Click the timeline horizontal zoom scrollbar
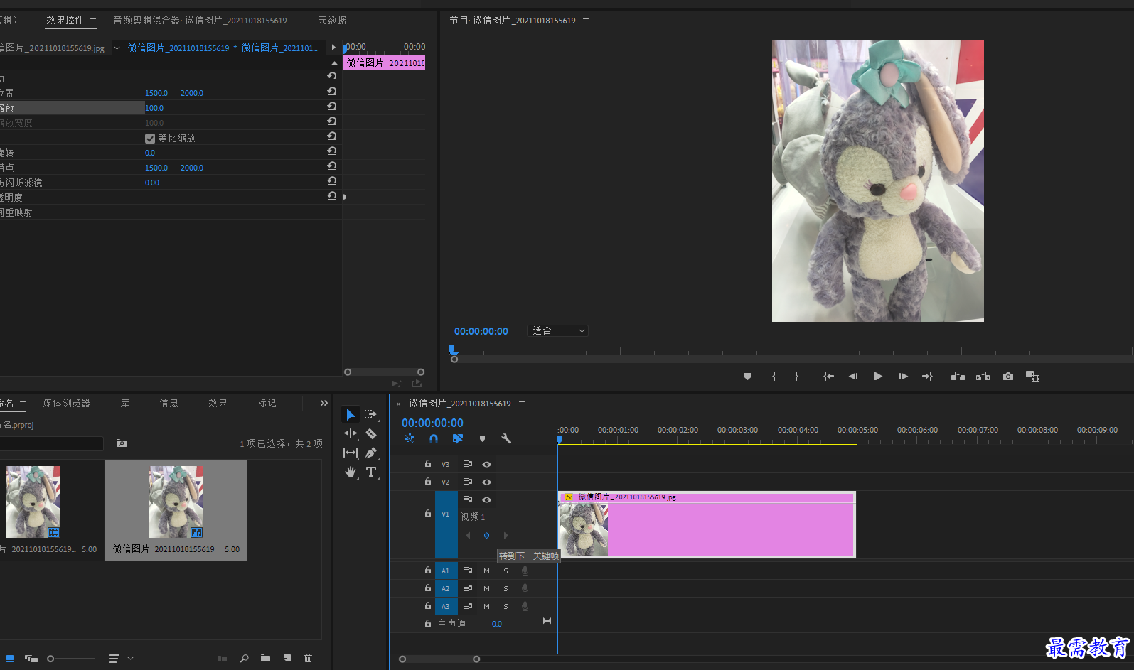 tap(439, 659)
